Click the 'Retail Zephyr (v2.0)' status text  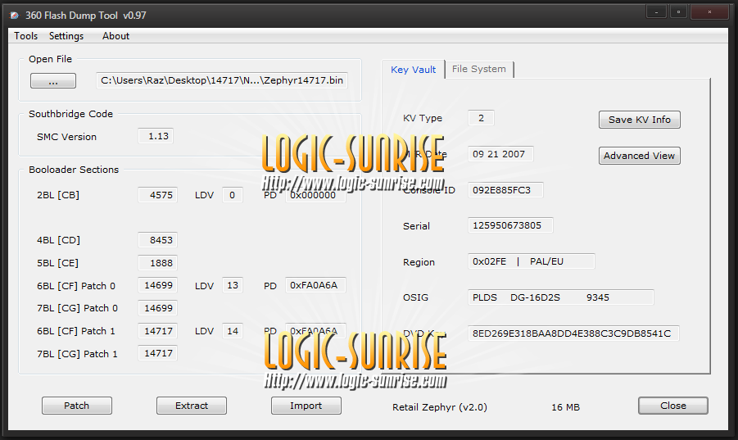(x=440, y=407)
